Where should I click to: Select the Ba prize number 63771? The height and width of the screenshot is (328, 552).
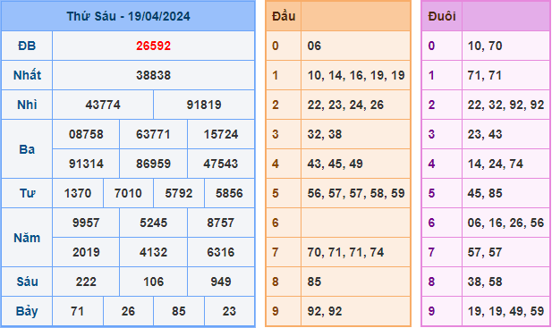pos(154,134)
